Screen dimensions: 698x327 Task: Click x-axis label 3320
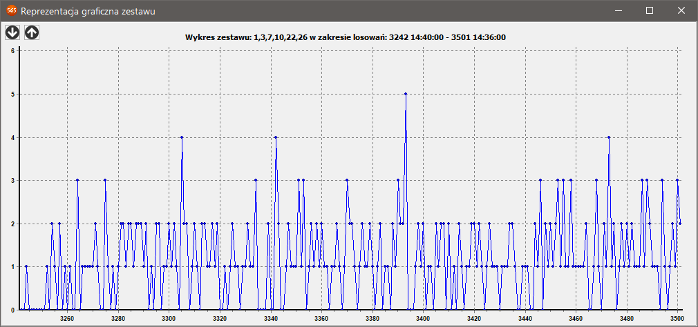coord(220,318)
